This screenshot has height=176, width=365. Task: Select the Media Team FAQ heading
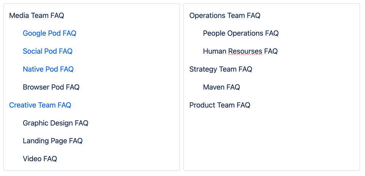click(x=37, y=16)
